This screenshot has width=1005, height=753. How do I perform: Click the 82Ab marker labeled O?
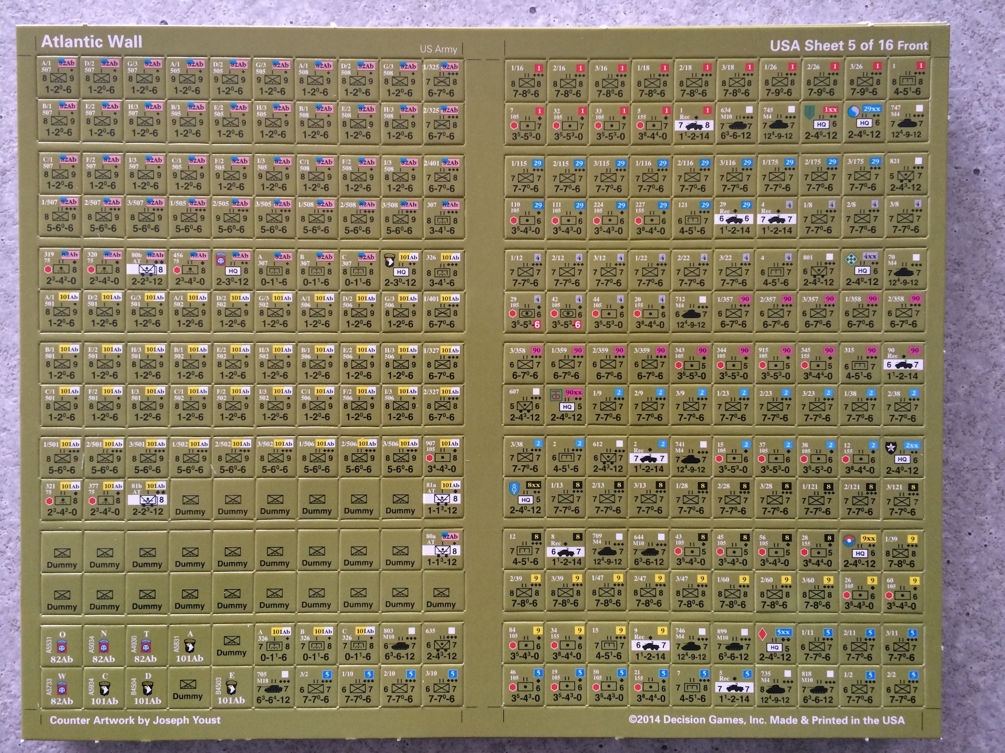tap(62, 646)
